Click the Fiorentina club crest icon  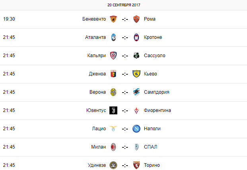point(137,110)
